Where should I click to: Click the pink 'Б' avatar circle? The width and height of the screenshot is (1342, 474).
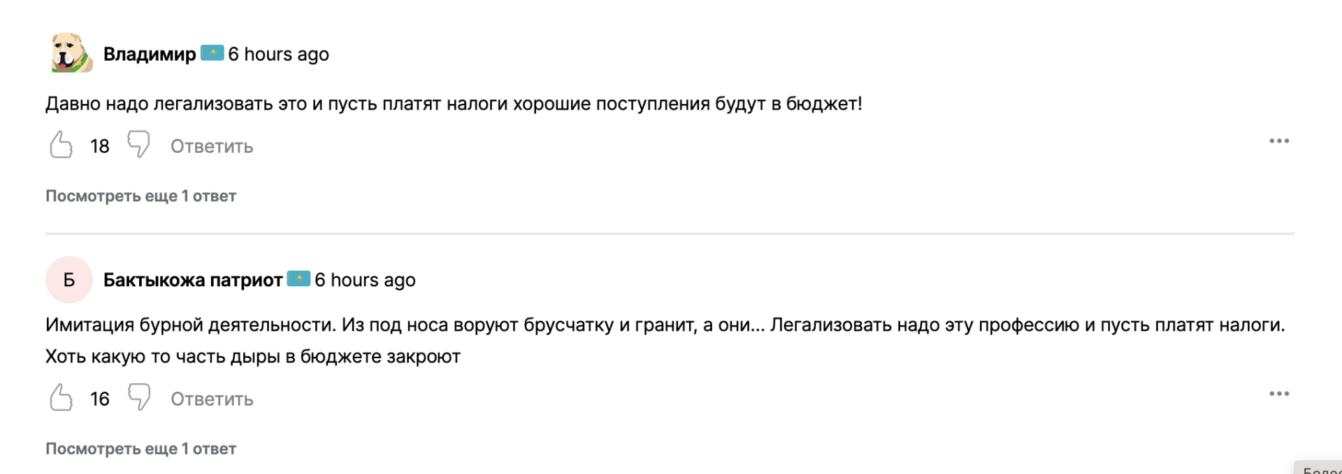tap(69, 280)
